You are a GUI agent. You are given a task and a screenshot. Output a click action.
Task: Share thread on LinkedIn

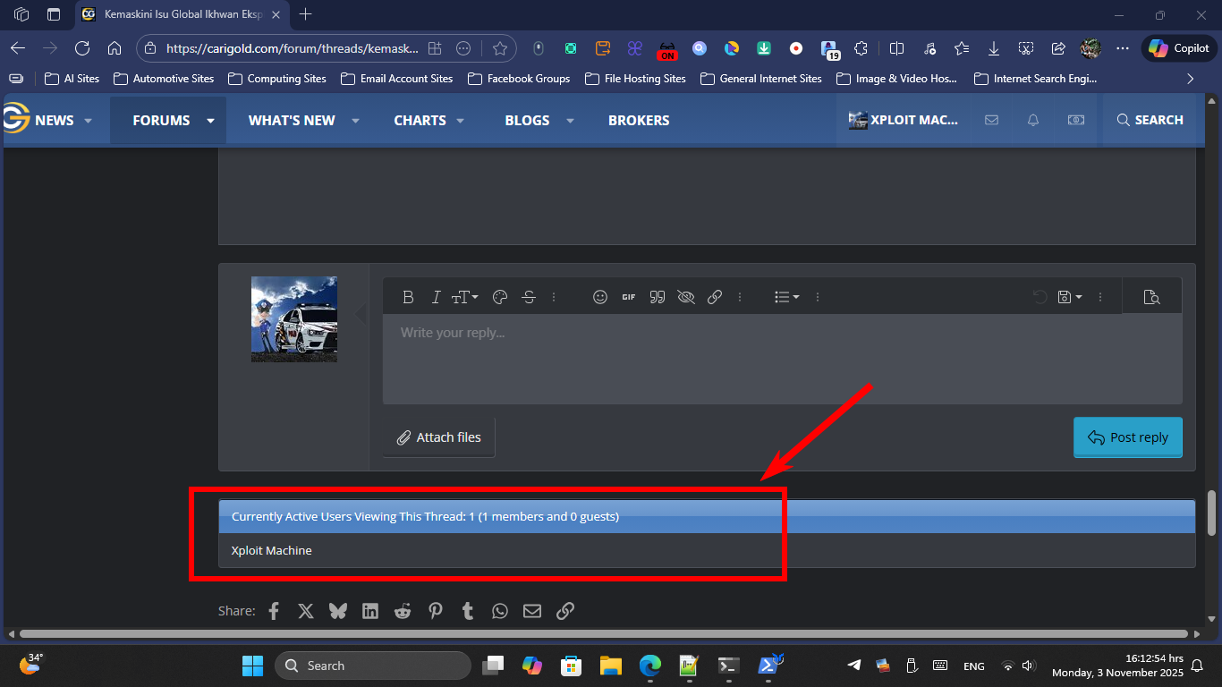point(370,611)
